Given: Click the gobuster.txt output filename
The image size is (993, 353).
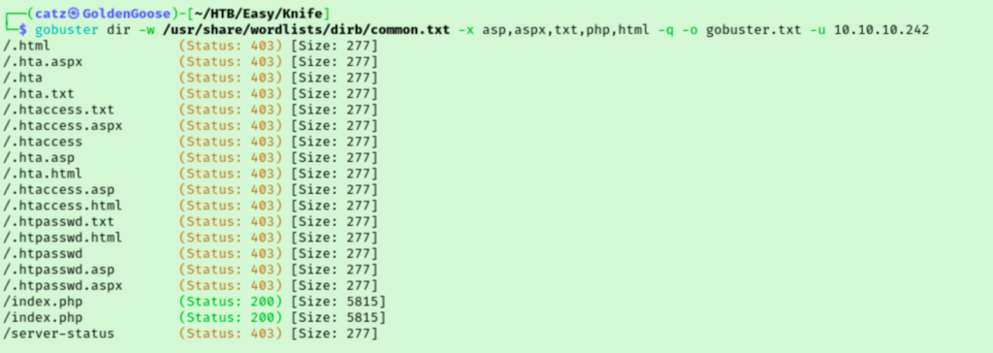Looking at the screenshot, I should [x=753, y=30].
